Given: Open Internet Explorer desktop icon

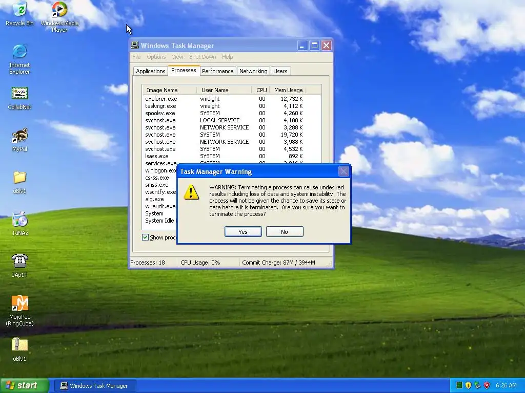Looking at the screenshot, I should (19, 59).
